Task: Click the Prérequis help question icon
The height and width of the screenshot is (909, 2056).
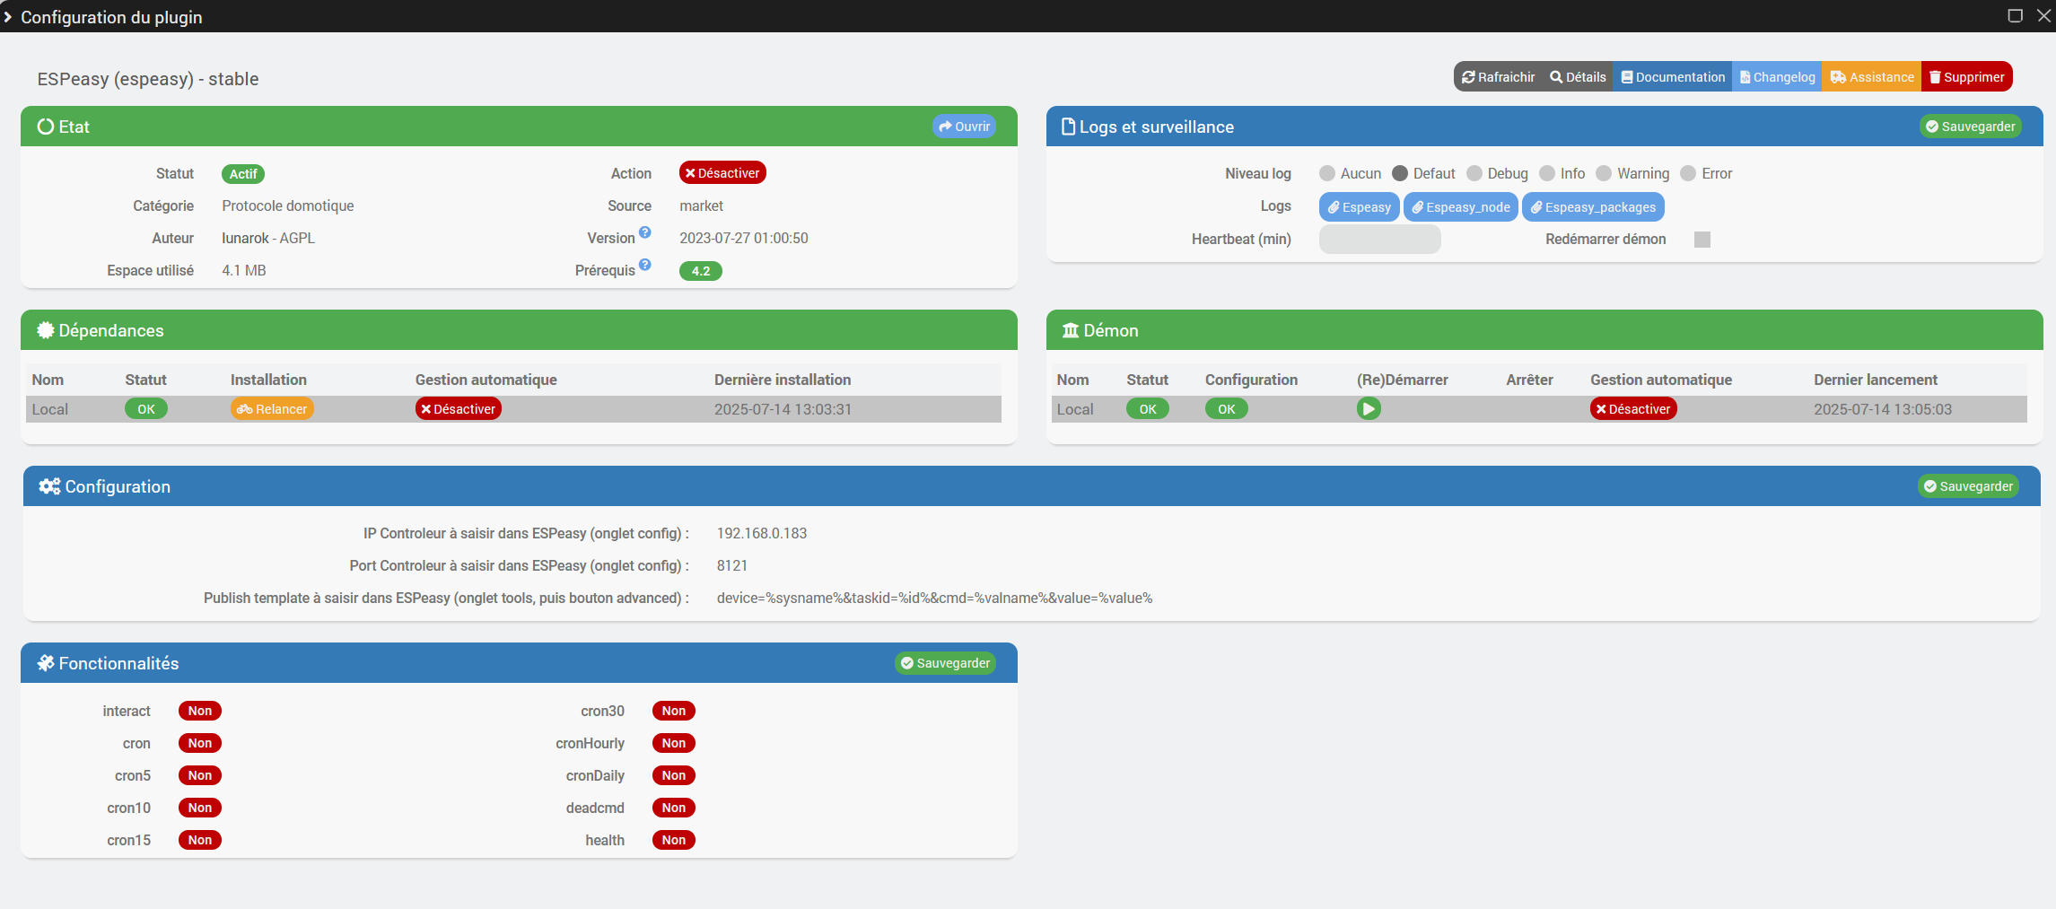Action: 645,266
